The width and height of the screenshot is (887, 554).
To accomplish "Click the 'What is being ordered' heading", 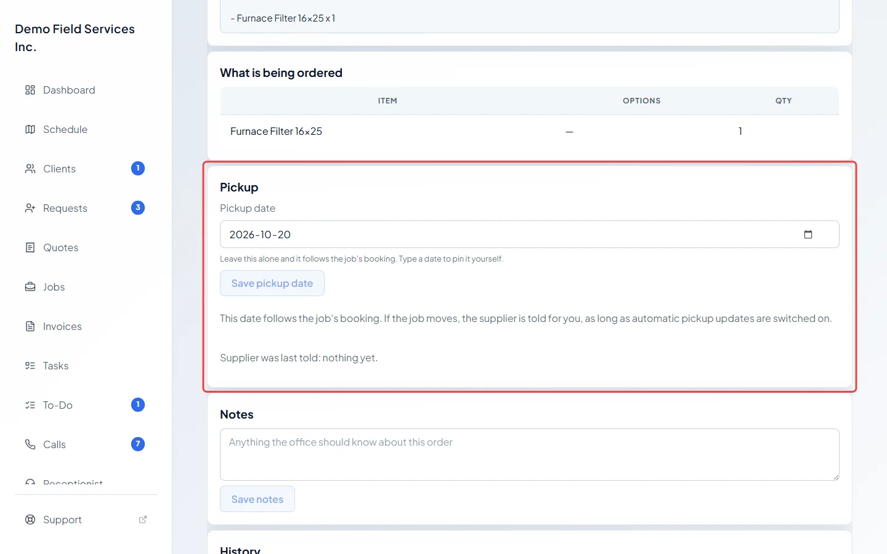I will pos(281,73).
